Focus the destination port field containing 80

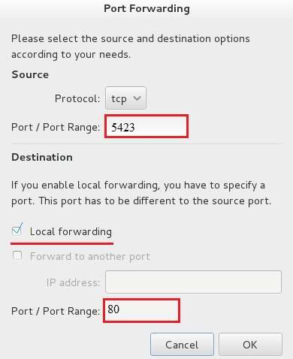[141, 310]
